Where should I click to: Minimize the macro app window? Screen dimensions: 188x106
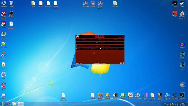tap(120, 37)
